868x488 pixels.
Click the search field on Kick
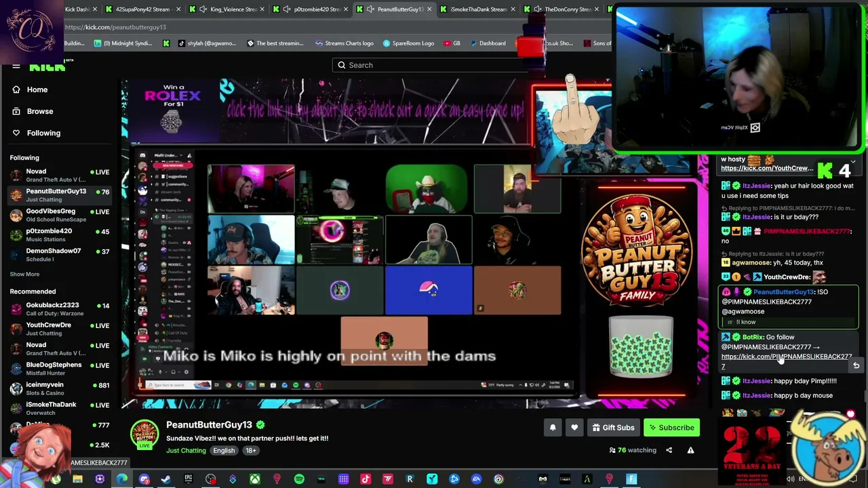[431, 65]
